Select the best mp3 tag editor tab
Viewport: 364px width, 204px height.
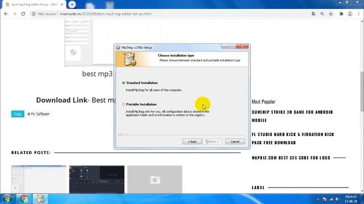point(34,5)
